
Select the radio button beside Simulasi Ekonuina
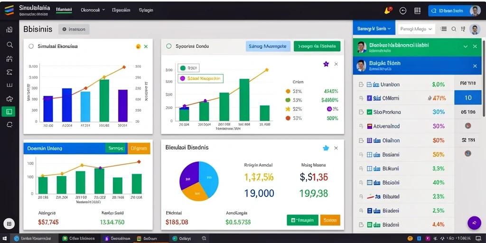[31, 46]
